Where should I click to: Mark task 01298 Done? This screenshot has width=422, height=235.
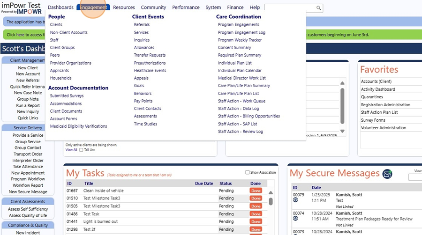(256, 229)
